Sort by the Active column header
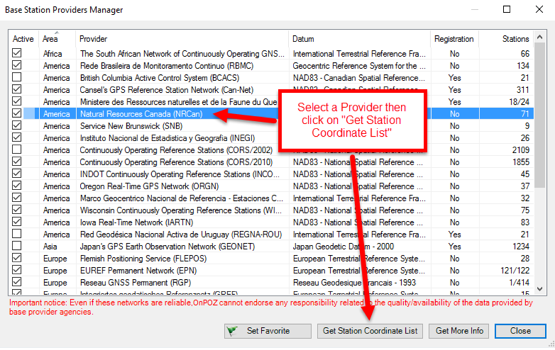555x350 pixels. (x=23, y=39)
